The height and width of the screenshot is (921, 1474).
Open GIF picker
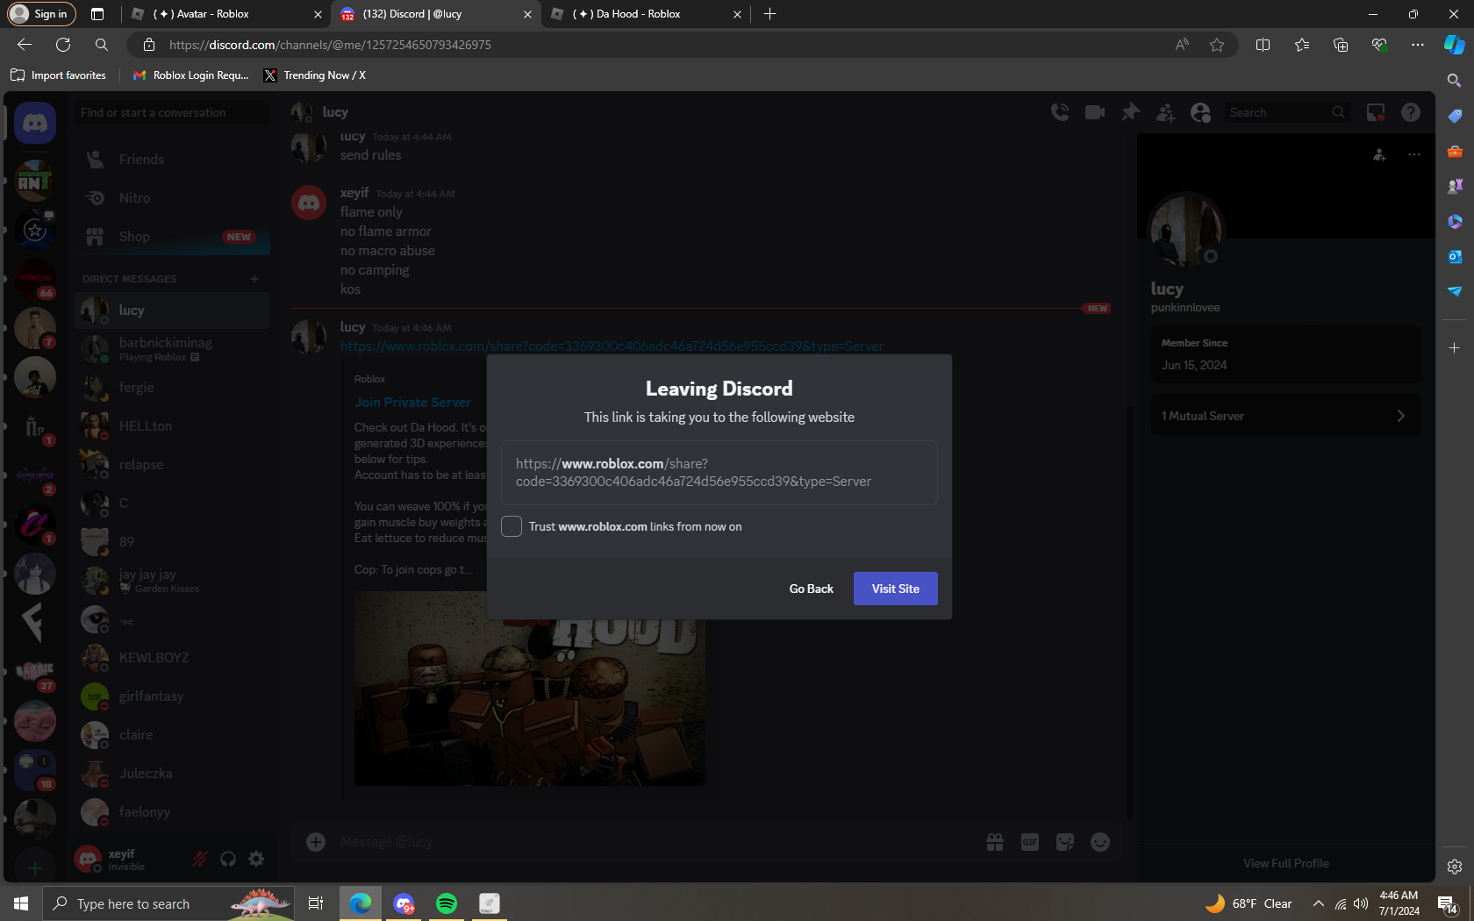(x=1030, y=842)
